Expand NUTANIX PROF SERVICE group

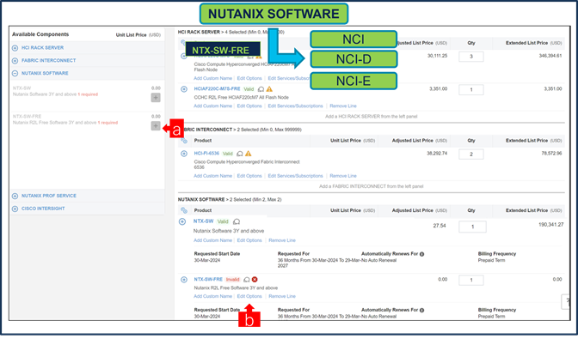tap(15, 197)
